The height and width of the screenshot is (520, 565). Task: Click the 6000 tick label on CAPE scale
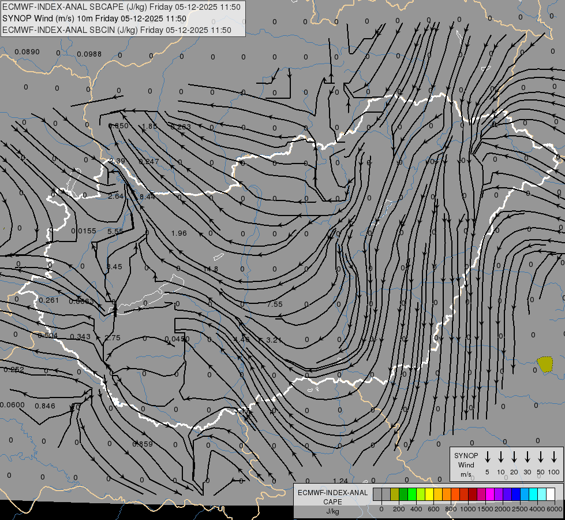click(x=555, y=509)
